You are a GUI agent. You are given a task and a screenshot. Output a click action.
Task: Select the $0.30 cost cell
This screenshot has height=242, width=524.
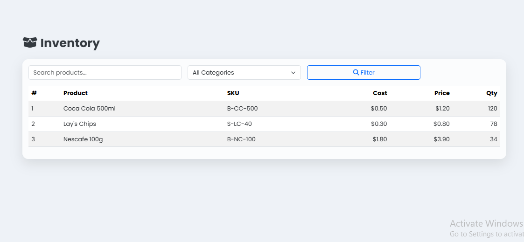coord(379,124)
